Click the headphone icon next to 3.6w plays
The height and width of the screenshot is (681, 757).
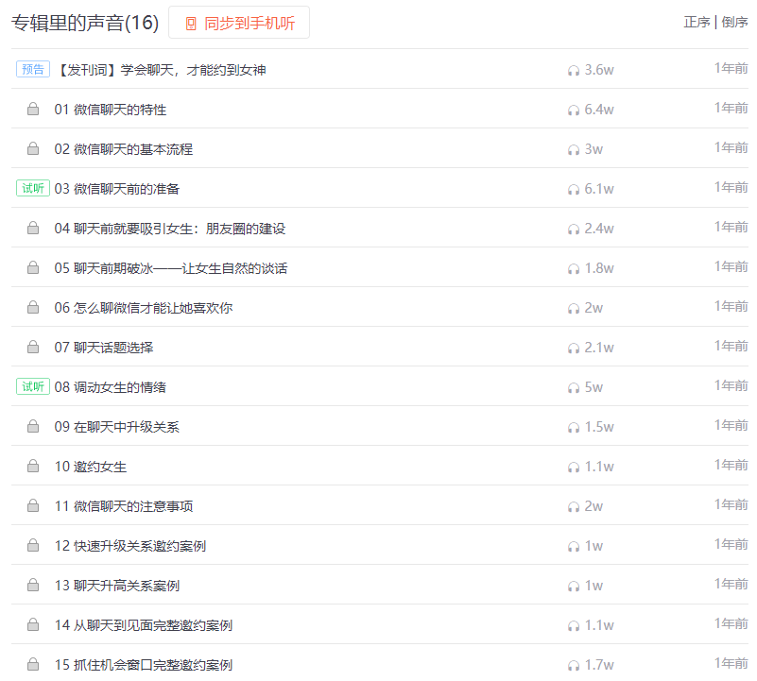click(x=573, y=70)
